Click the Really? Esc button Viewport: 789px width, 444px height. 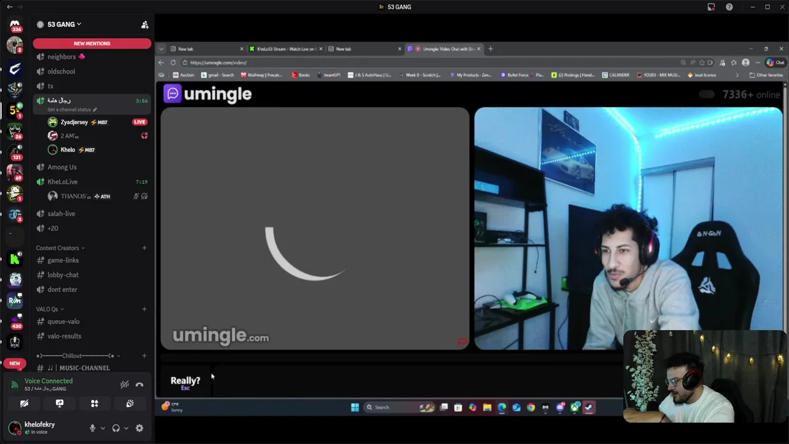[x=185, y=382]
